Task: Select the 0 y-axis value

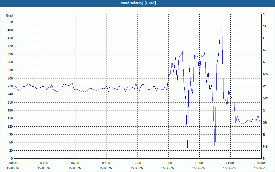Action: point(12,159)
